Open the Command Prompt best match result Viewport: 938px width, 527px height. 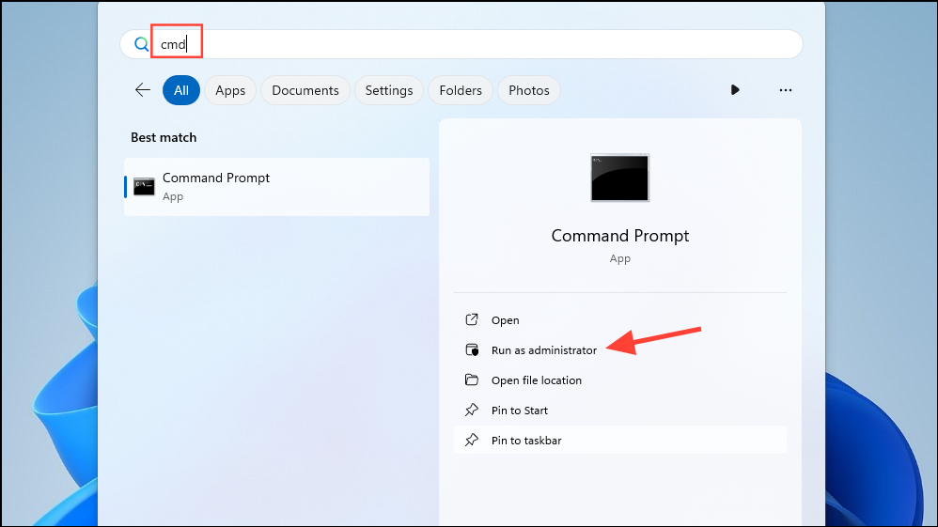coord(277,187)
